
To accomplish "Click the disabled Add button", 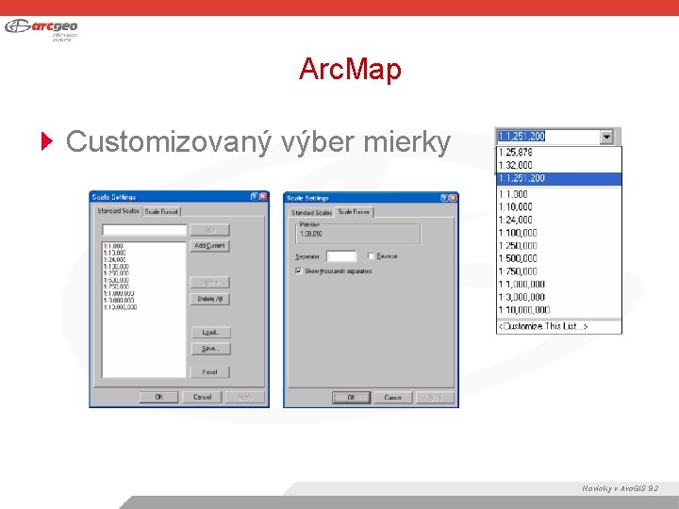I will point(209,230).
